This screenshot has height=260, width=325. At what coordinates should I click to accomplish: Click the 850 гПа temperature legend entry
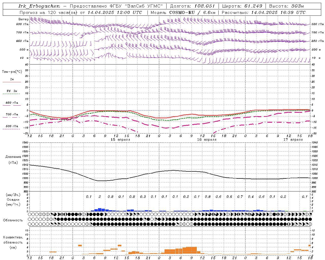pyautogui.click(x=12, y=103)
